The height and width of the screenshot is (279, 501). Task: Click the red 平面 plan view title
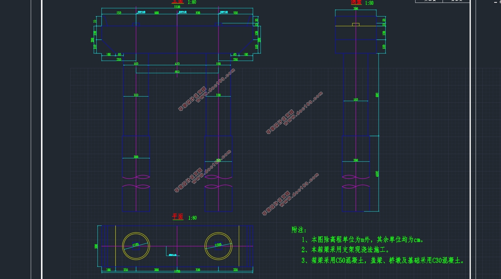pyautogui.click(x=178, y=217)
